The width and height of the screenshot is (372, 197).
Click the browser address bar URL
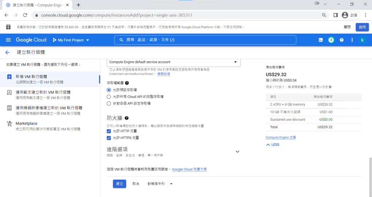click(117, 15)
